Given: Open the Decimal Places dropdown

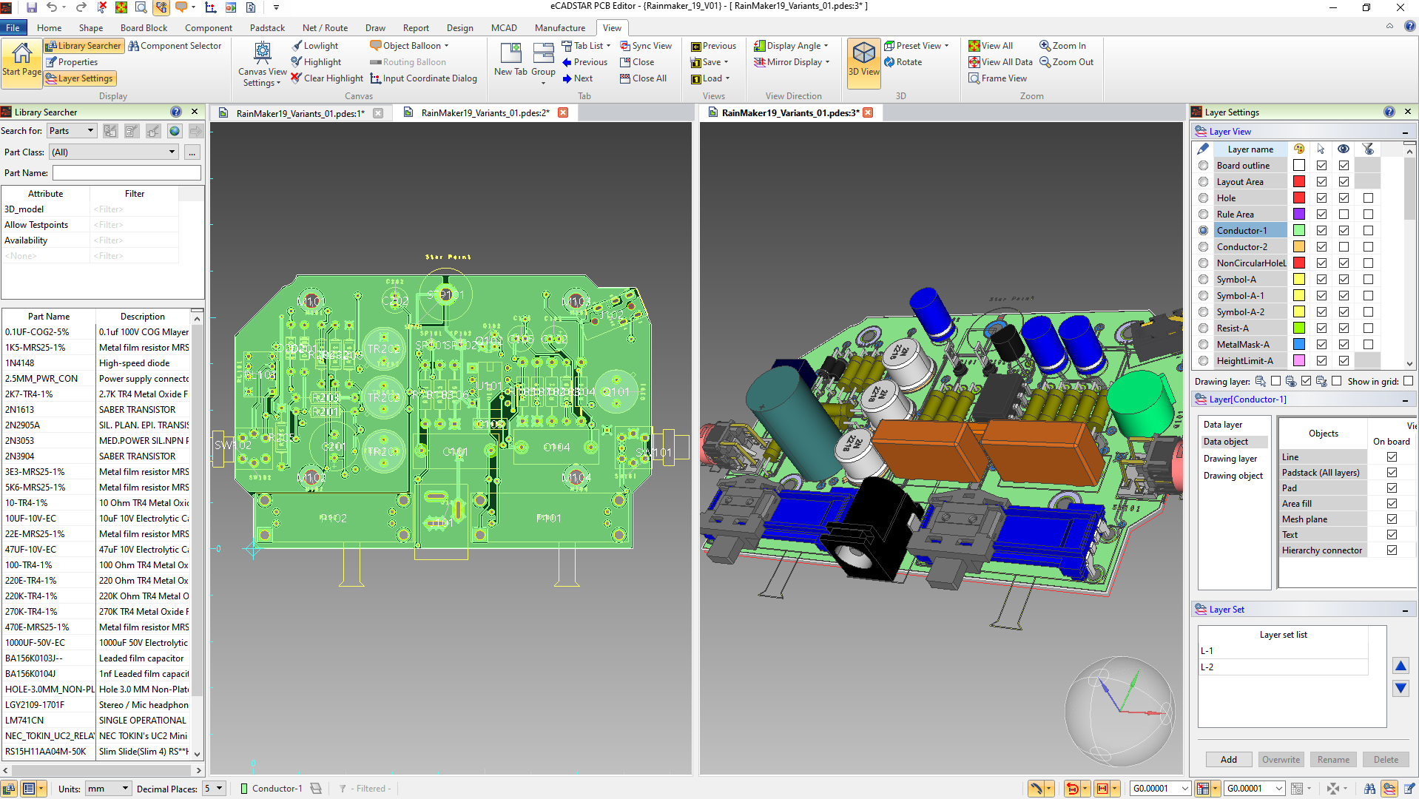Looking at the screenshot, I should (x=214, y=789).
